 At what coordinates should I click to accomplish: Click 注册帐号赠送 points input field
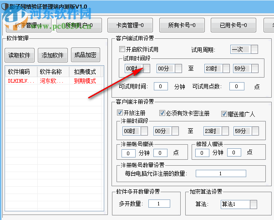click(160, 153)
